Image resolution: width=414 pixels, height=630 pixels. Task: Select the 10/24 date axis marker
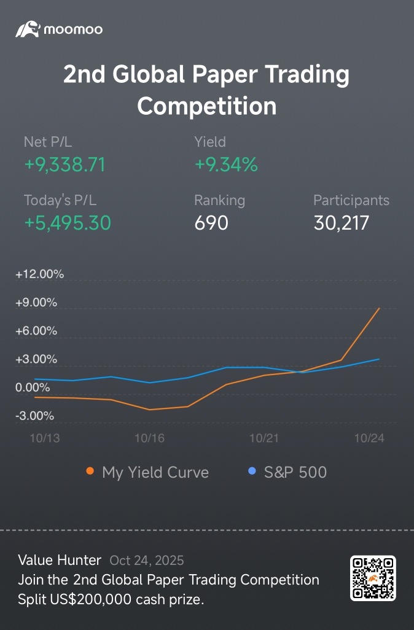(370, 438)
